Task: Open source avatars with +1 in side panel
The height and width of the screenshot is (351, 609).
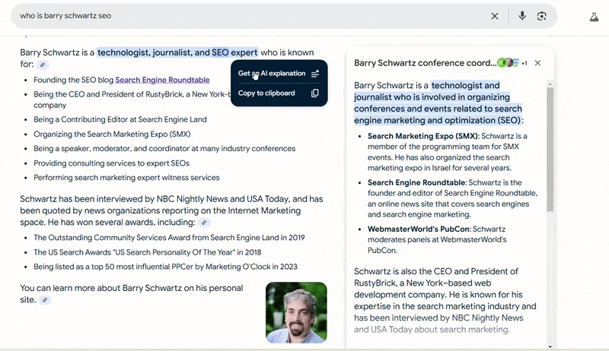Action: [512, 63]
